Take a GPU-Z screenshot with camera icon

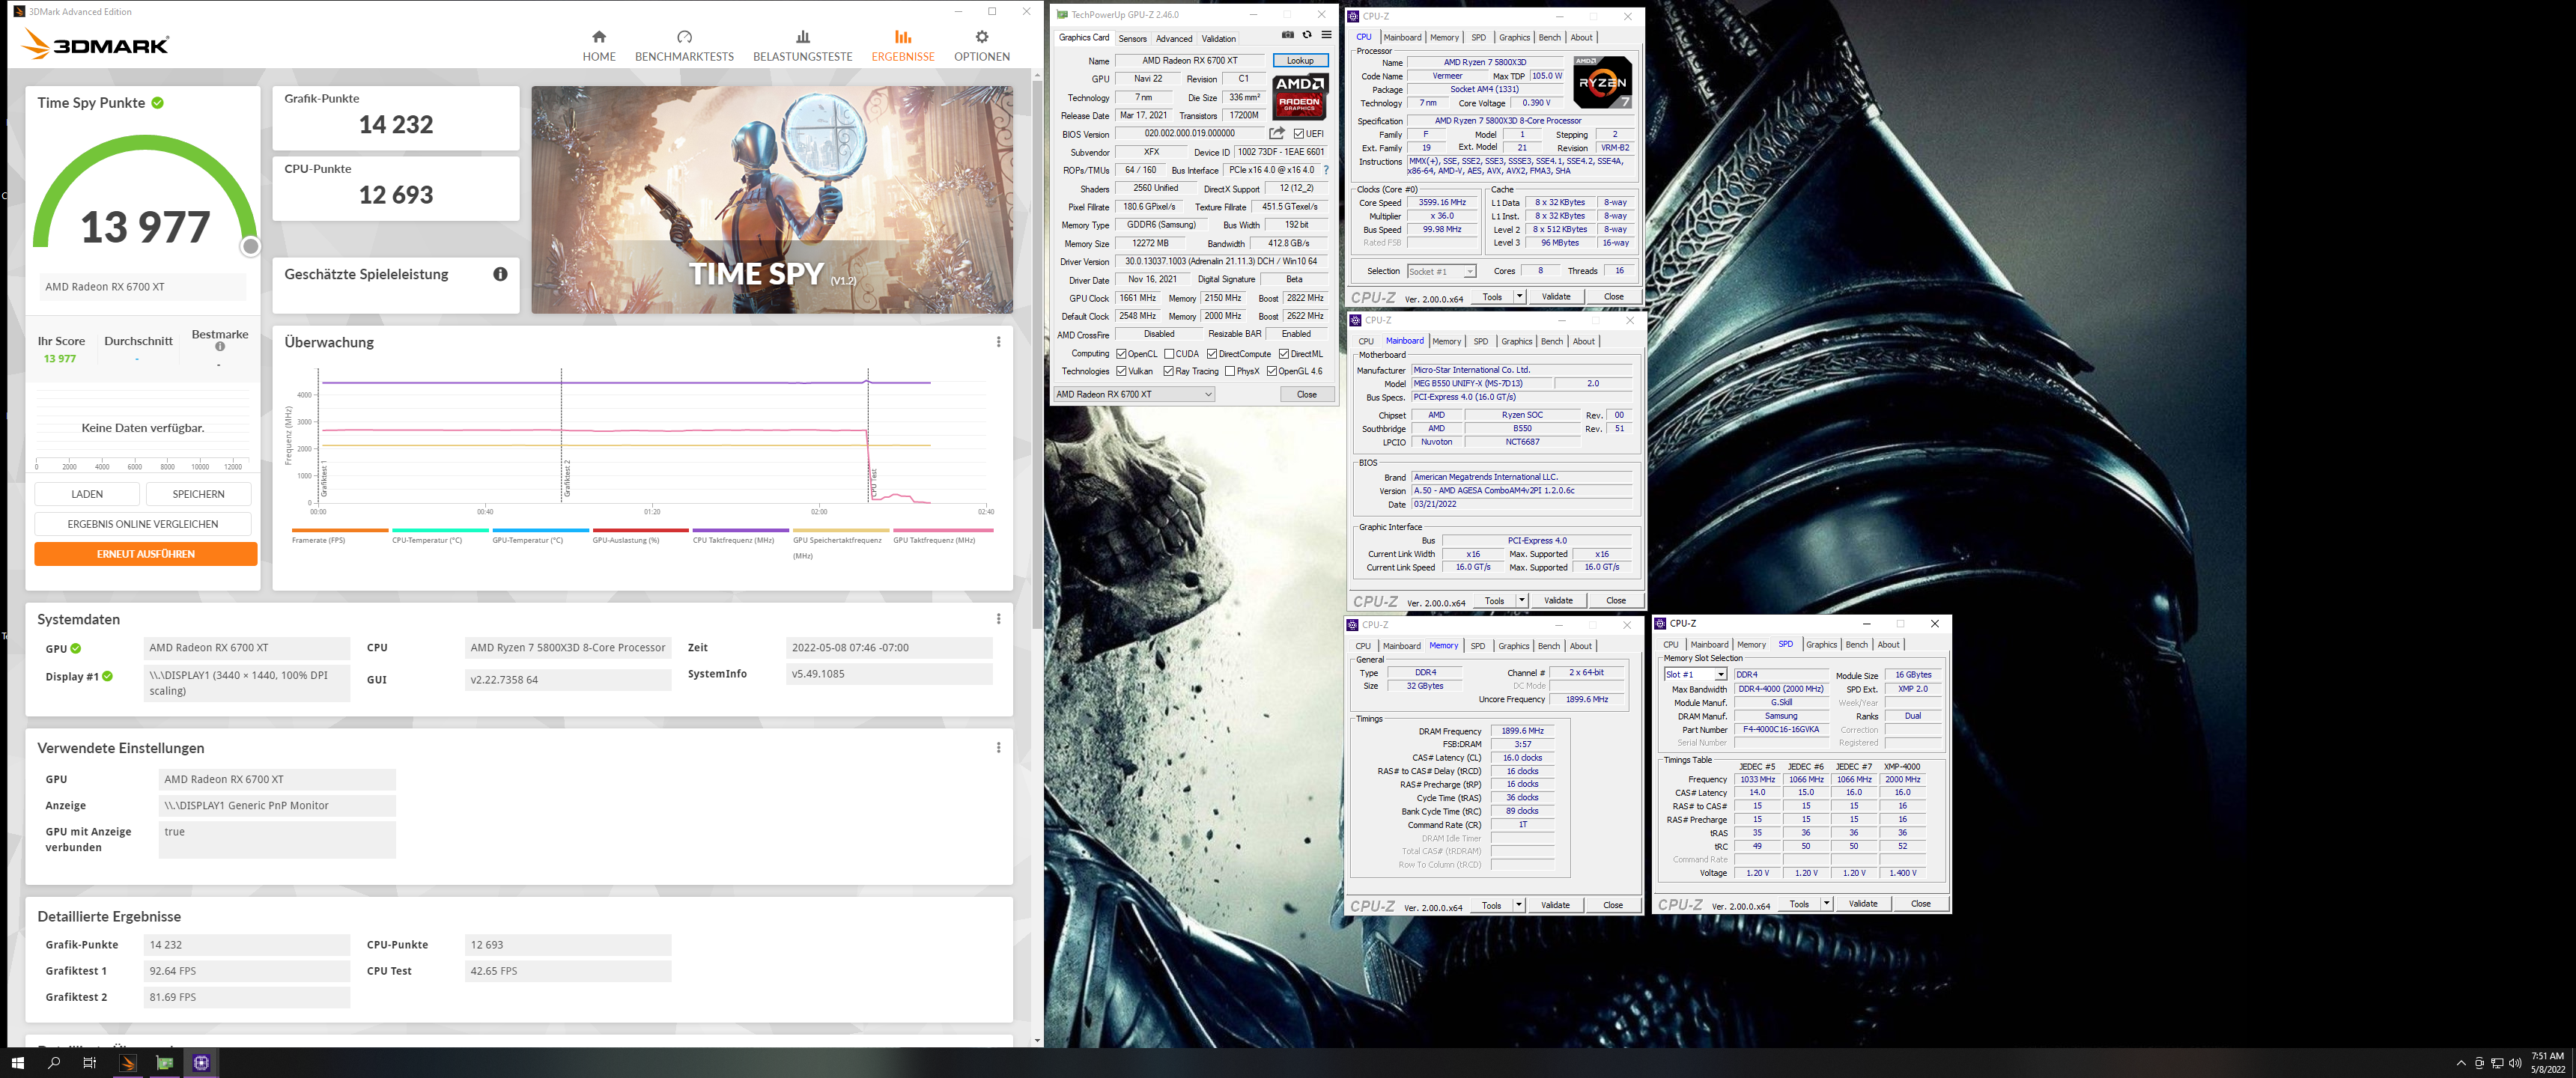(1288, 35)
